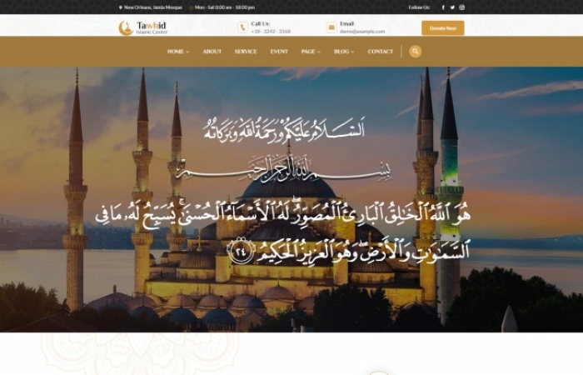This screenshot has height=375, width=583.
Task: Click the demo@example.com email address
Action: [362, 32]
